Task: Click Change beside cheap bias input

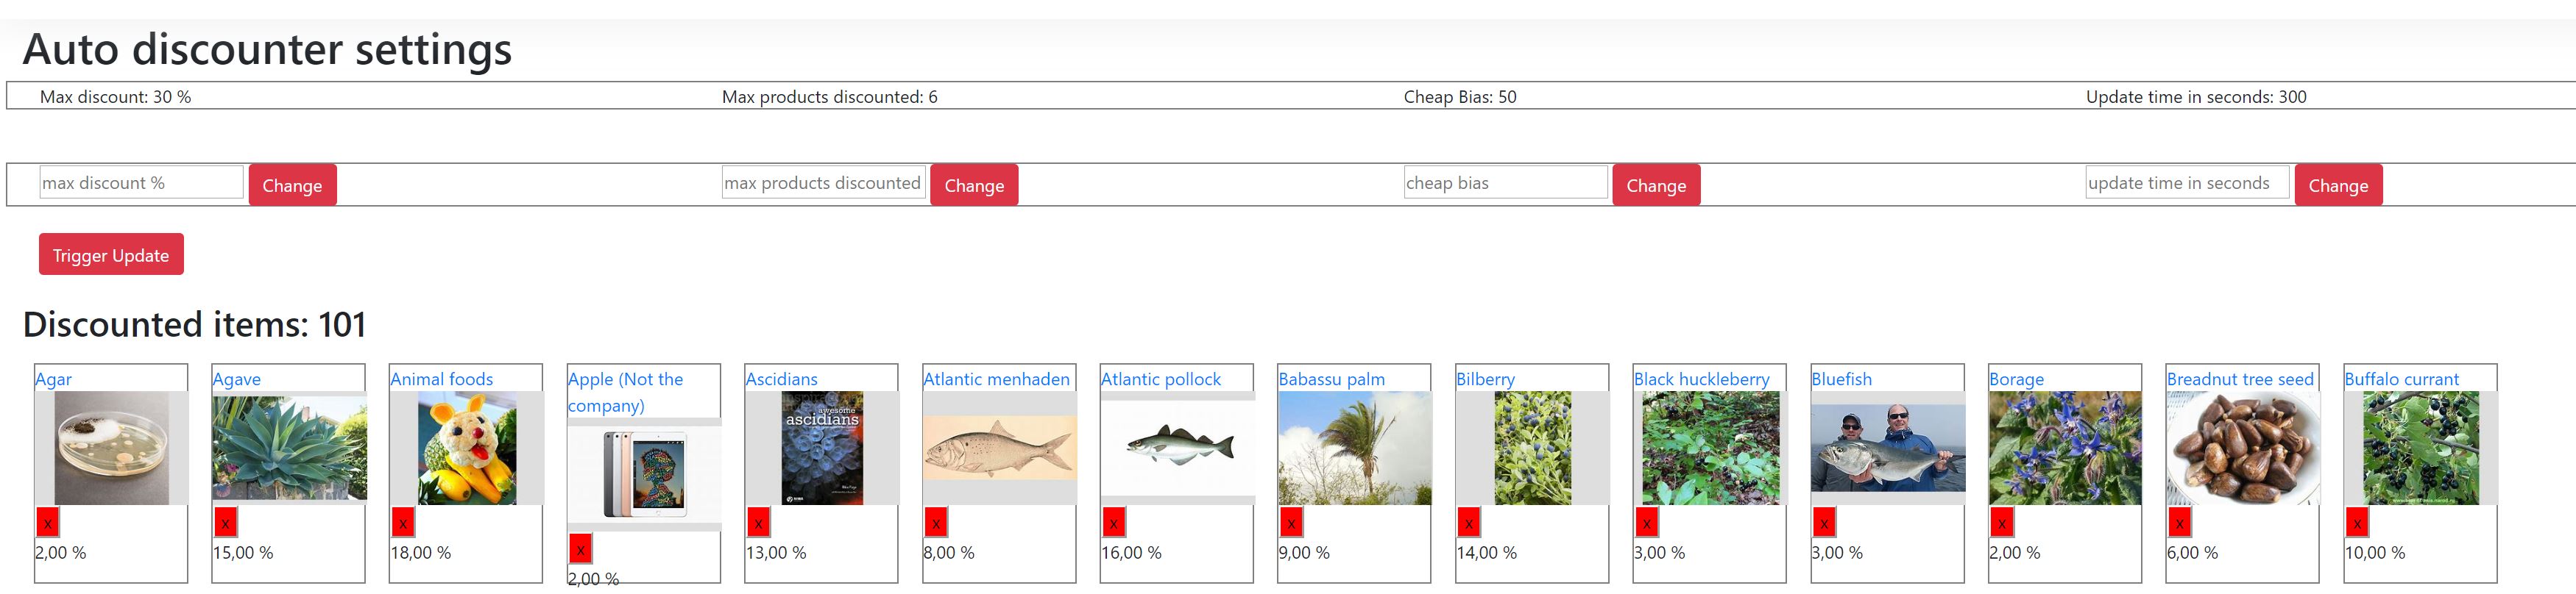Action: pos(1655,186)
